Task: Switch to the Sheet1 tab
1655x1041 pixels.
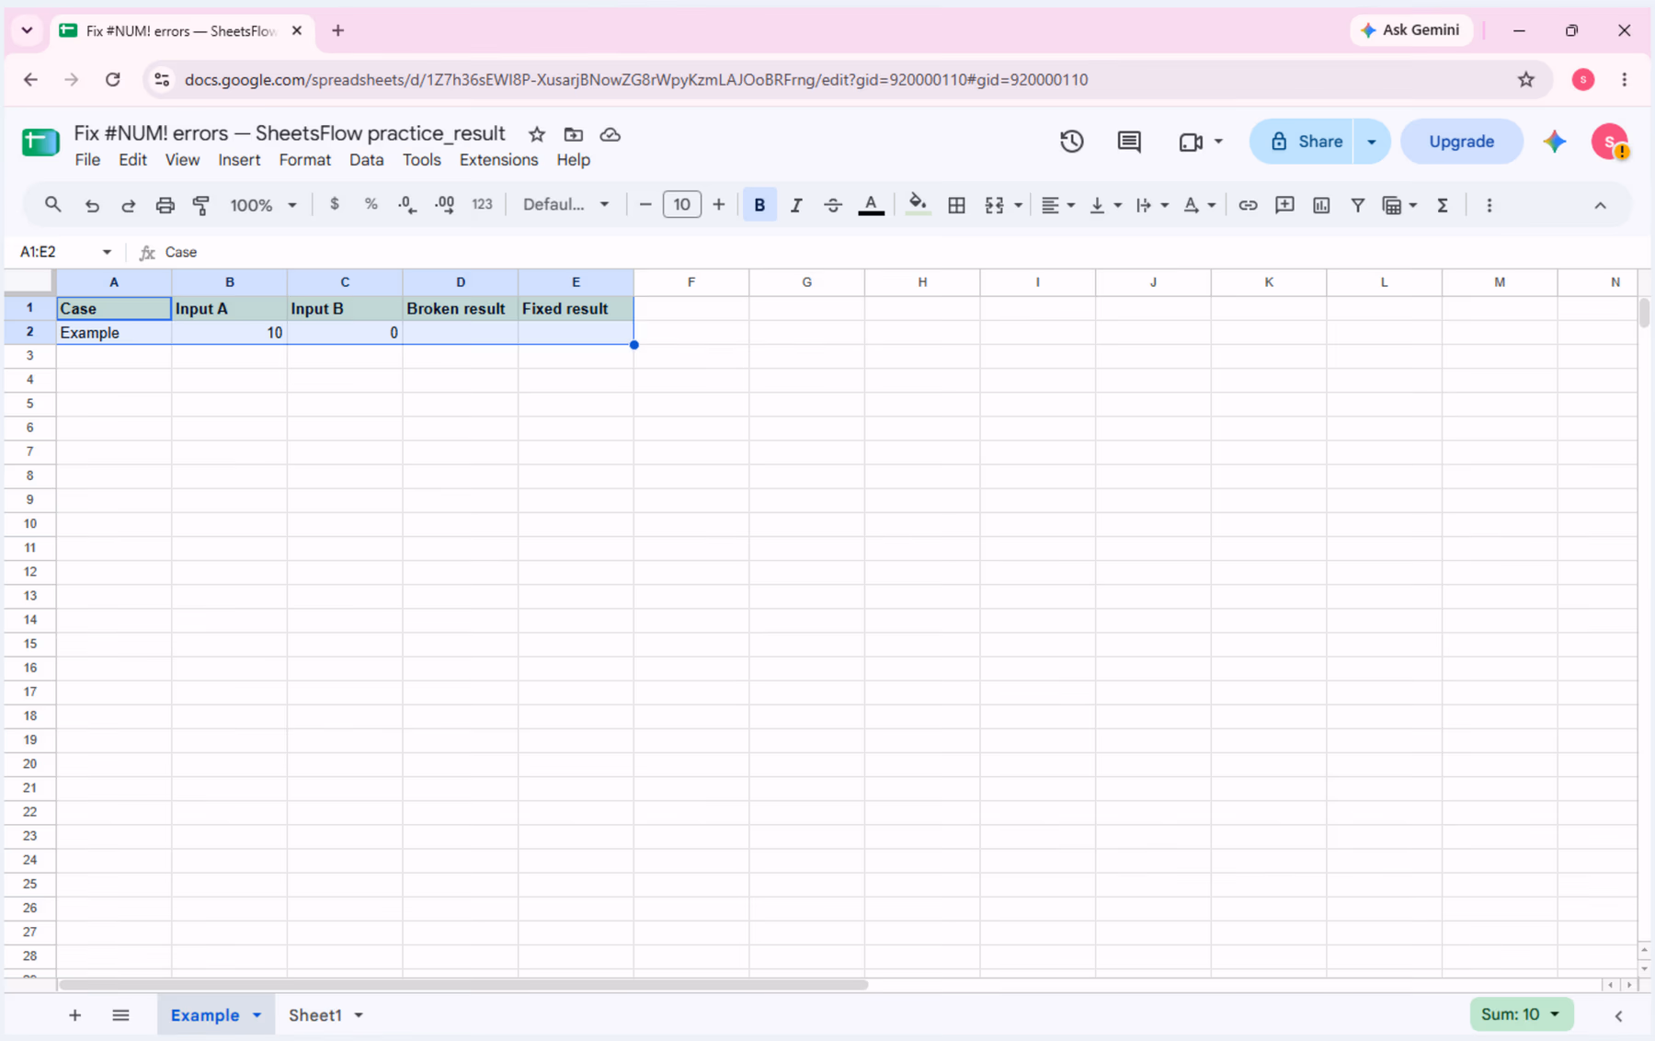Action: pos(315,1015)
